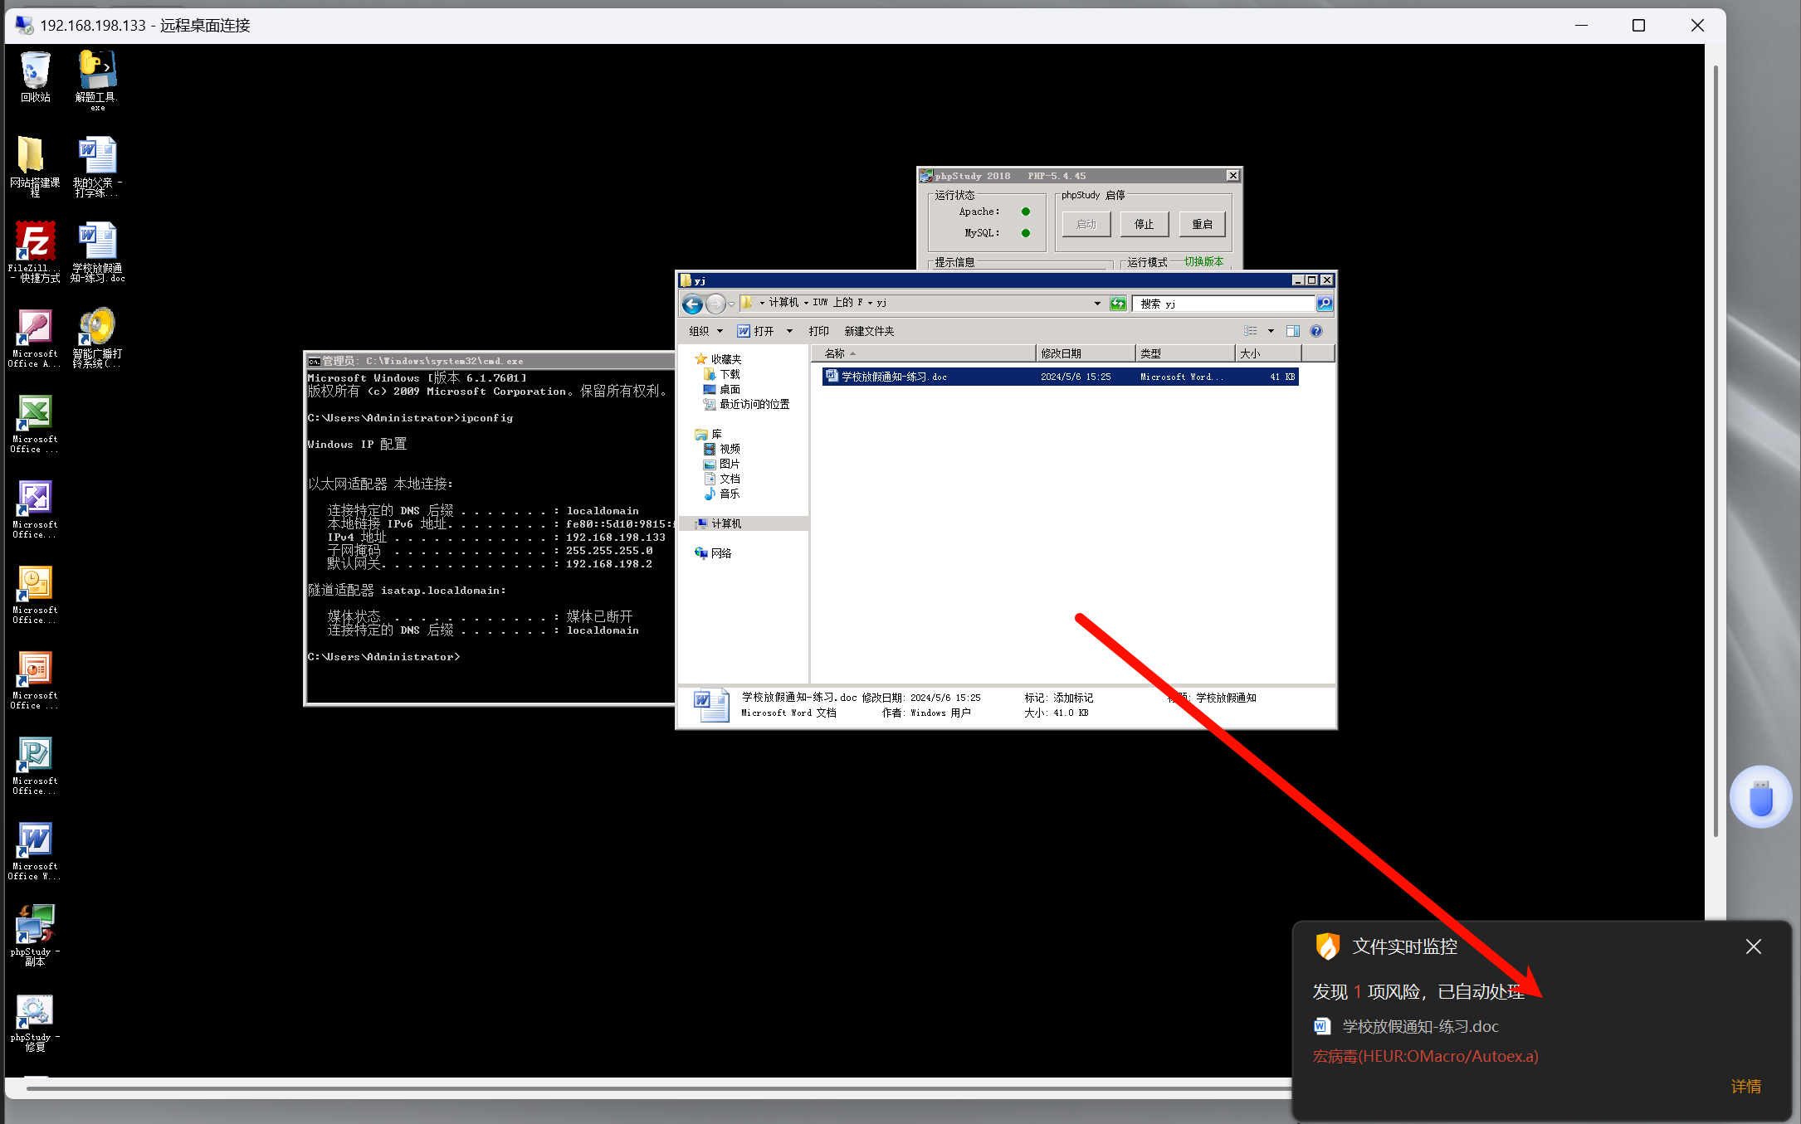Go back in yj explorer window

[692, 304]
